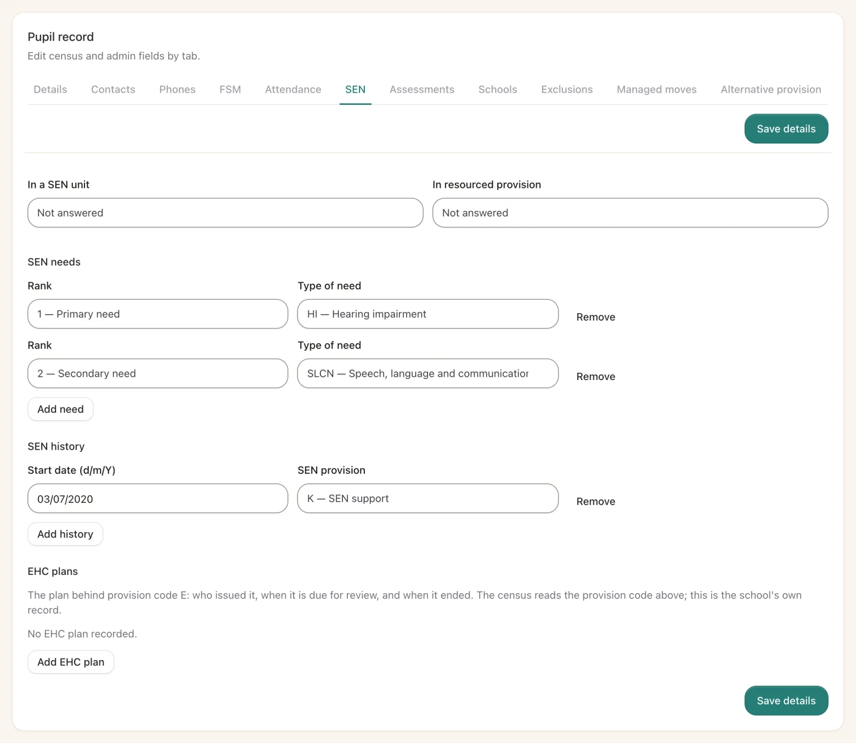Image resolution: width=856 pixels, height=743 pixels.
Task: Remove the SLCN secondary need row
Action: [595, 376]
